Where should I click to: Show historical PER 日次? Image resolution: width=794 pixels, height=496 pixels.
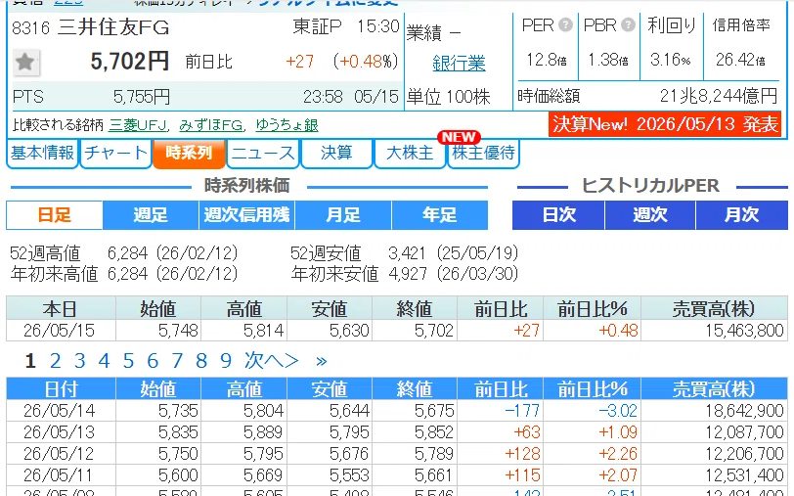click(558, 215)
